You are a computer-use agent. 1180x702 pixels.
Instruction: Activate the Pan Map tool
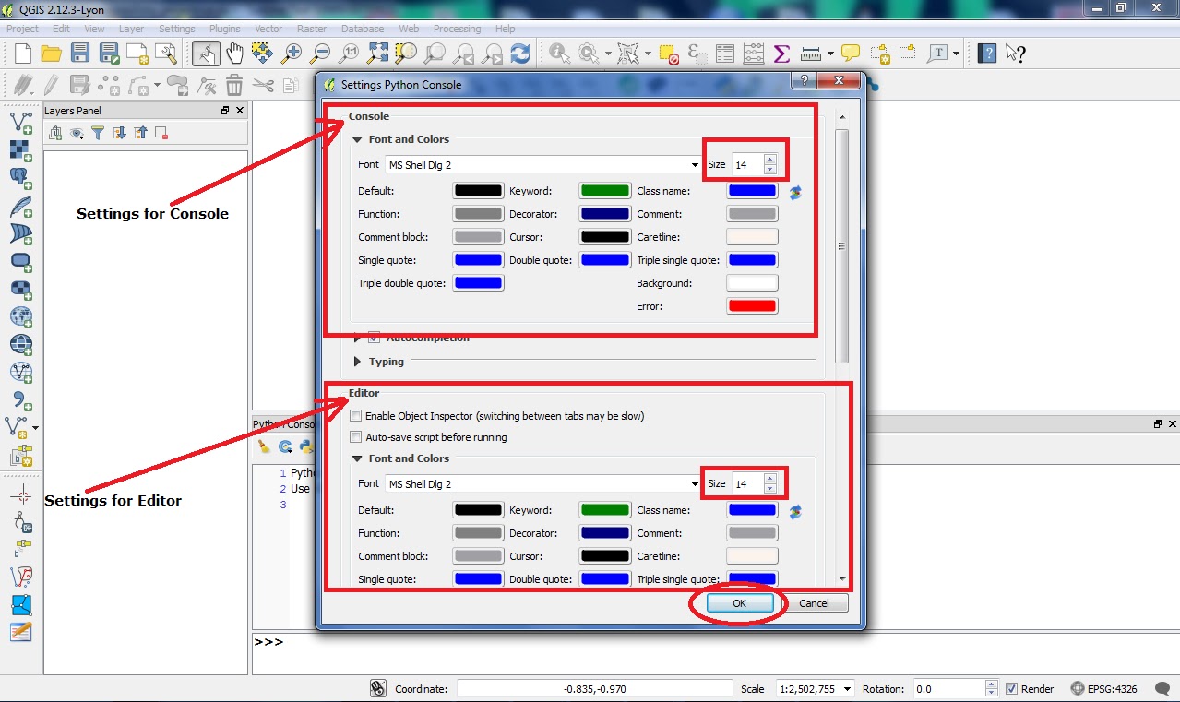(236, 53)
